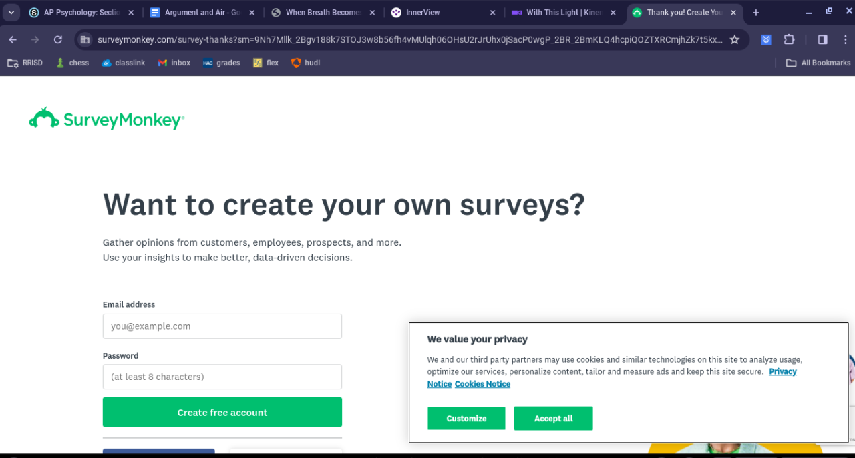Expand the tab search dropdown arrow
This screenshot has height=458, width=855.
point(11,13)
